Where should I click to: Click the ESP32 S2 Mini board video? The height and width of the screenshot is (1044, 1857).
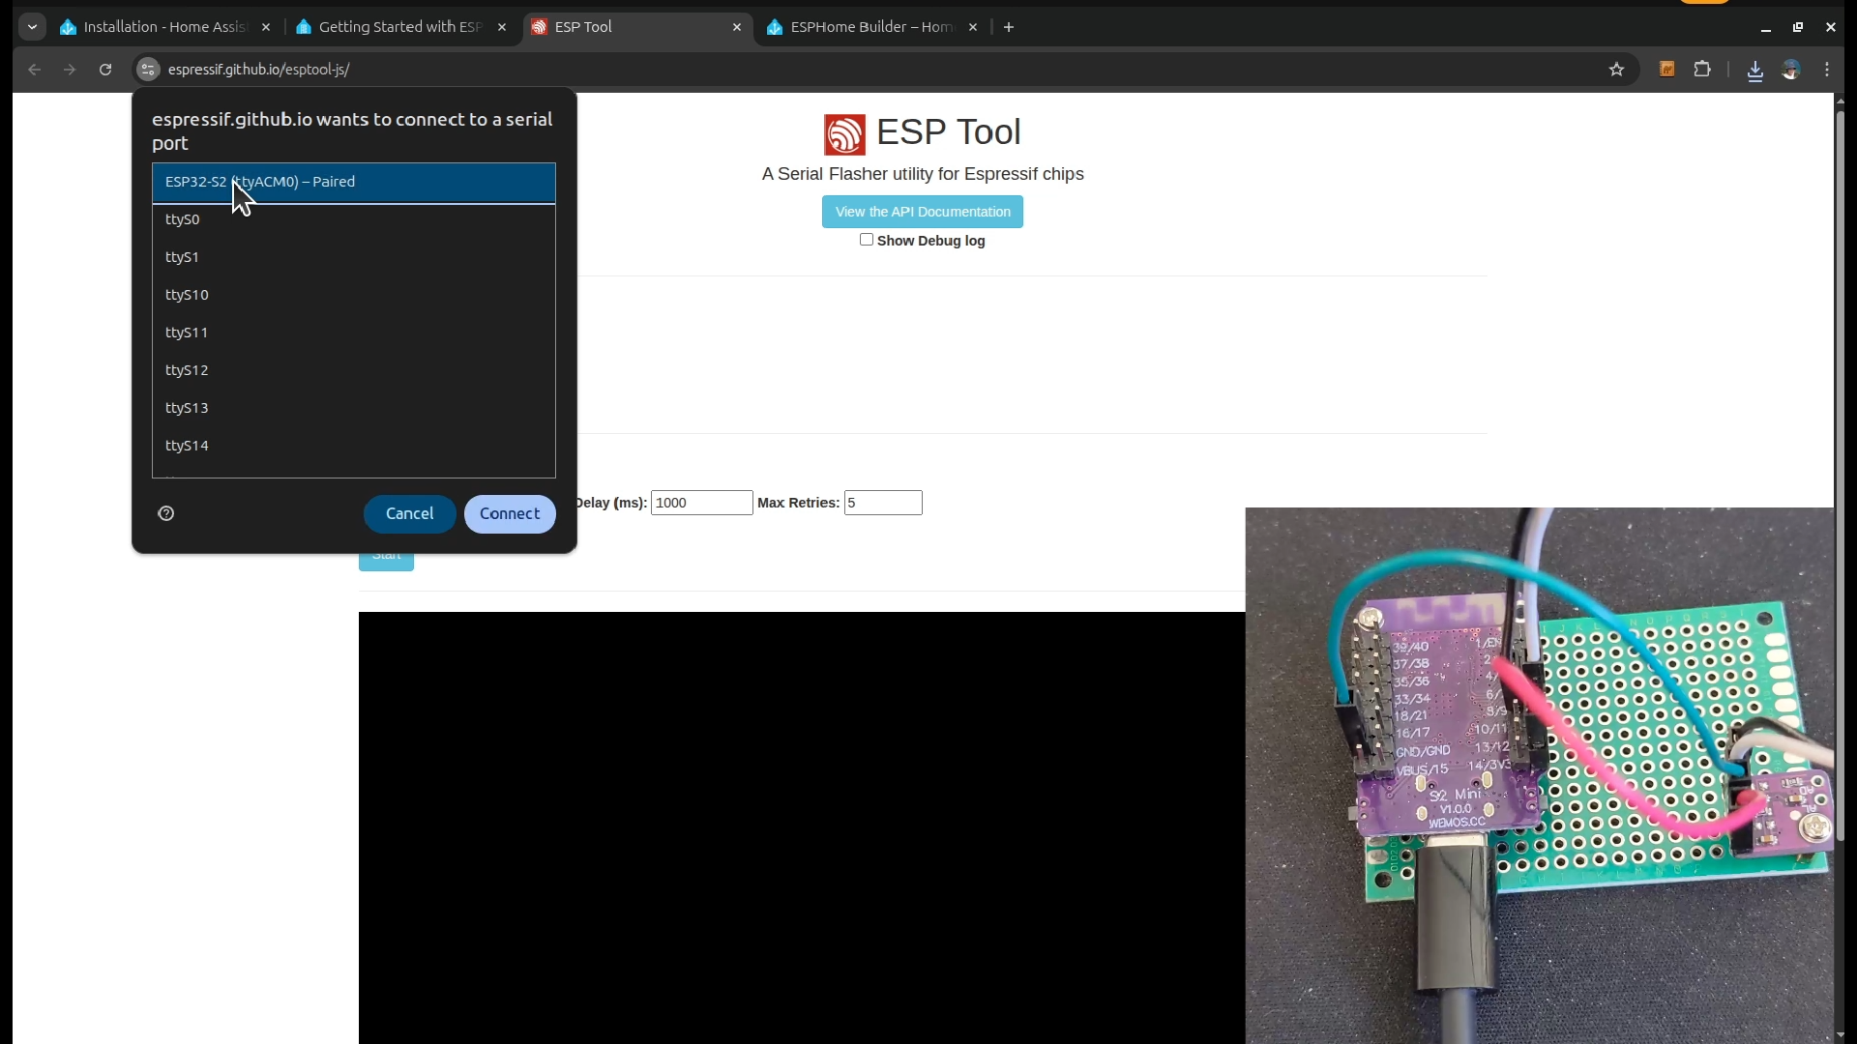(1540, 775)
